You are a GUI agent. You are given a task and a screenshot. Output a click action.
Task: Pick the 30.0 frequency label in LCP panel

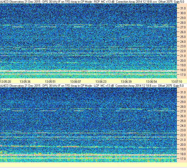(183, 97)
